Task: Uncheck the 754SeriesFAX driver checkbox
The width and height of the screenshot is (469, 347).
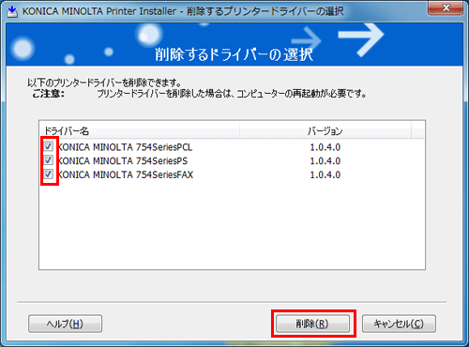Action: click(x=48, y=173)
